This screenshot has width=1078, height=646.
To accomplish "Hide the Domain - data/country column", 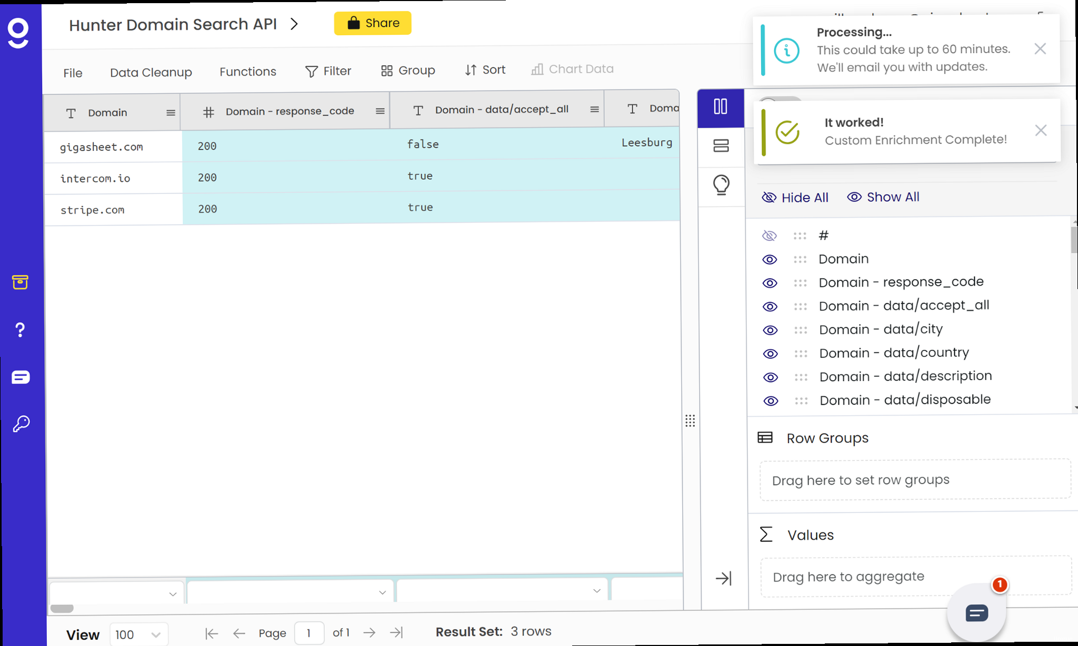I will click(770, 354).
